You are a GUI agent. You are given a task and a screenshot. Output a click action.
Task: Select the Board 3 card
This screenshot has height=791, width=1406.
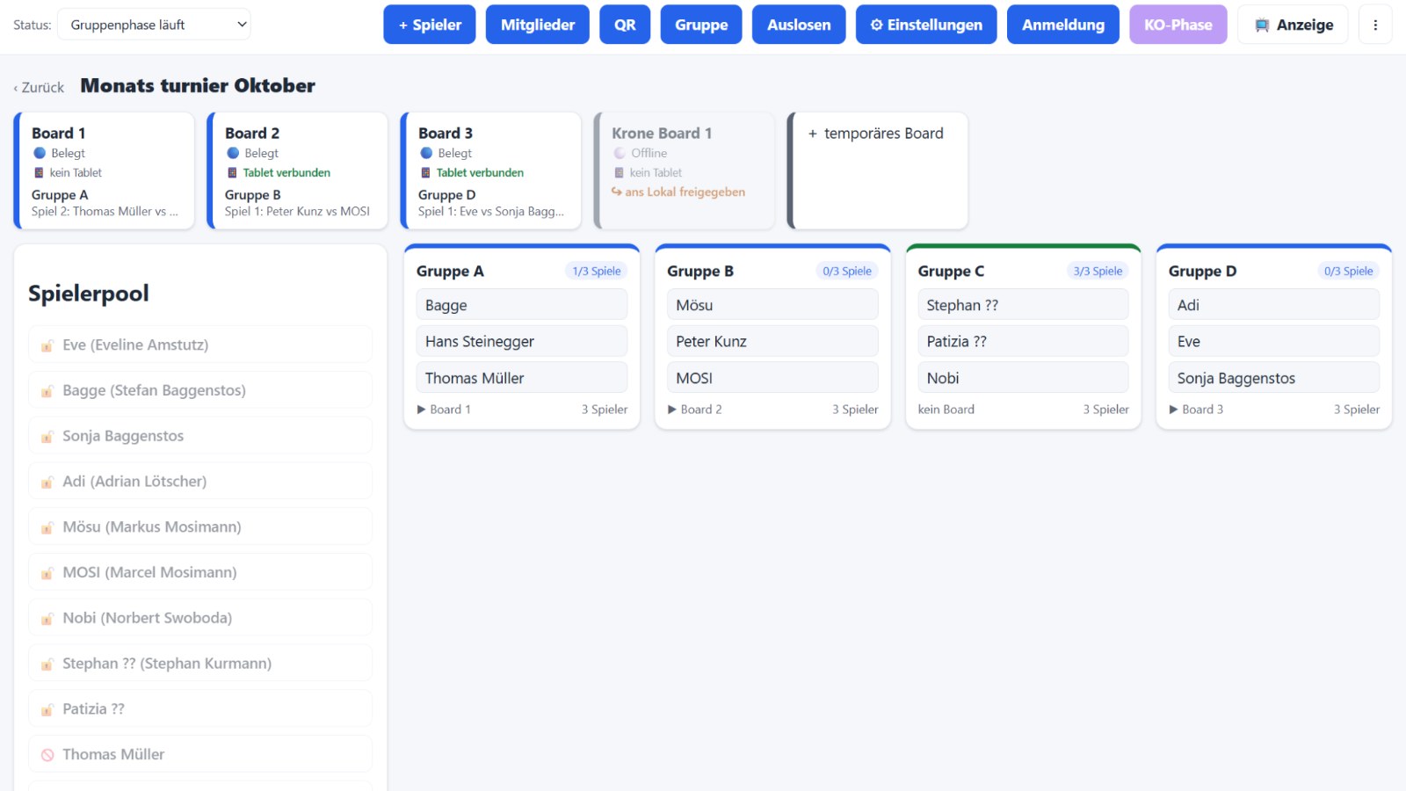[491, 171]
